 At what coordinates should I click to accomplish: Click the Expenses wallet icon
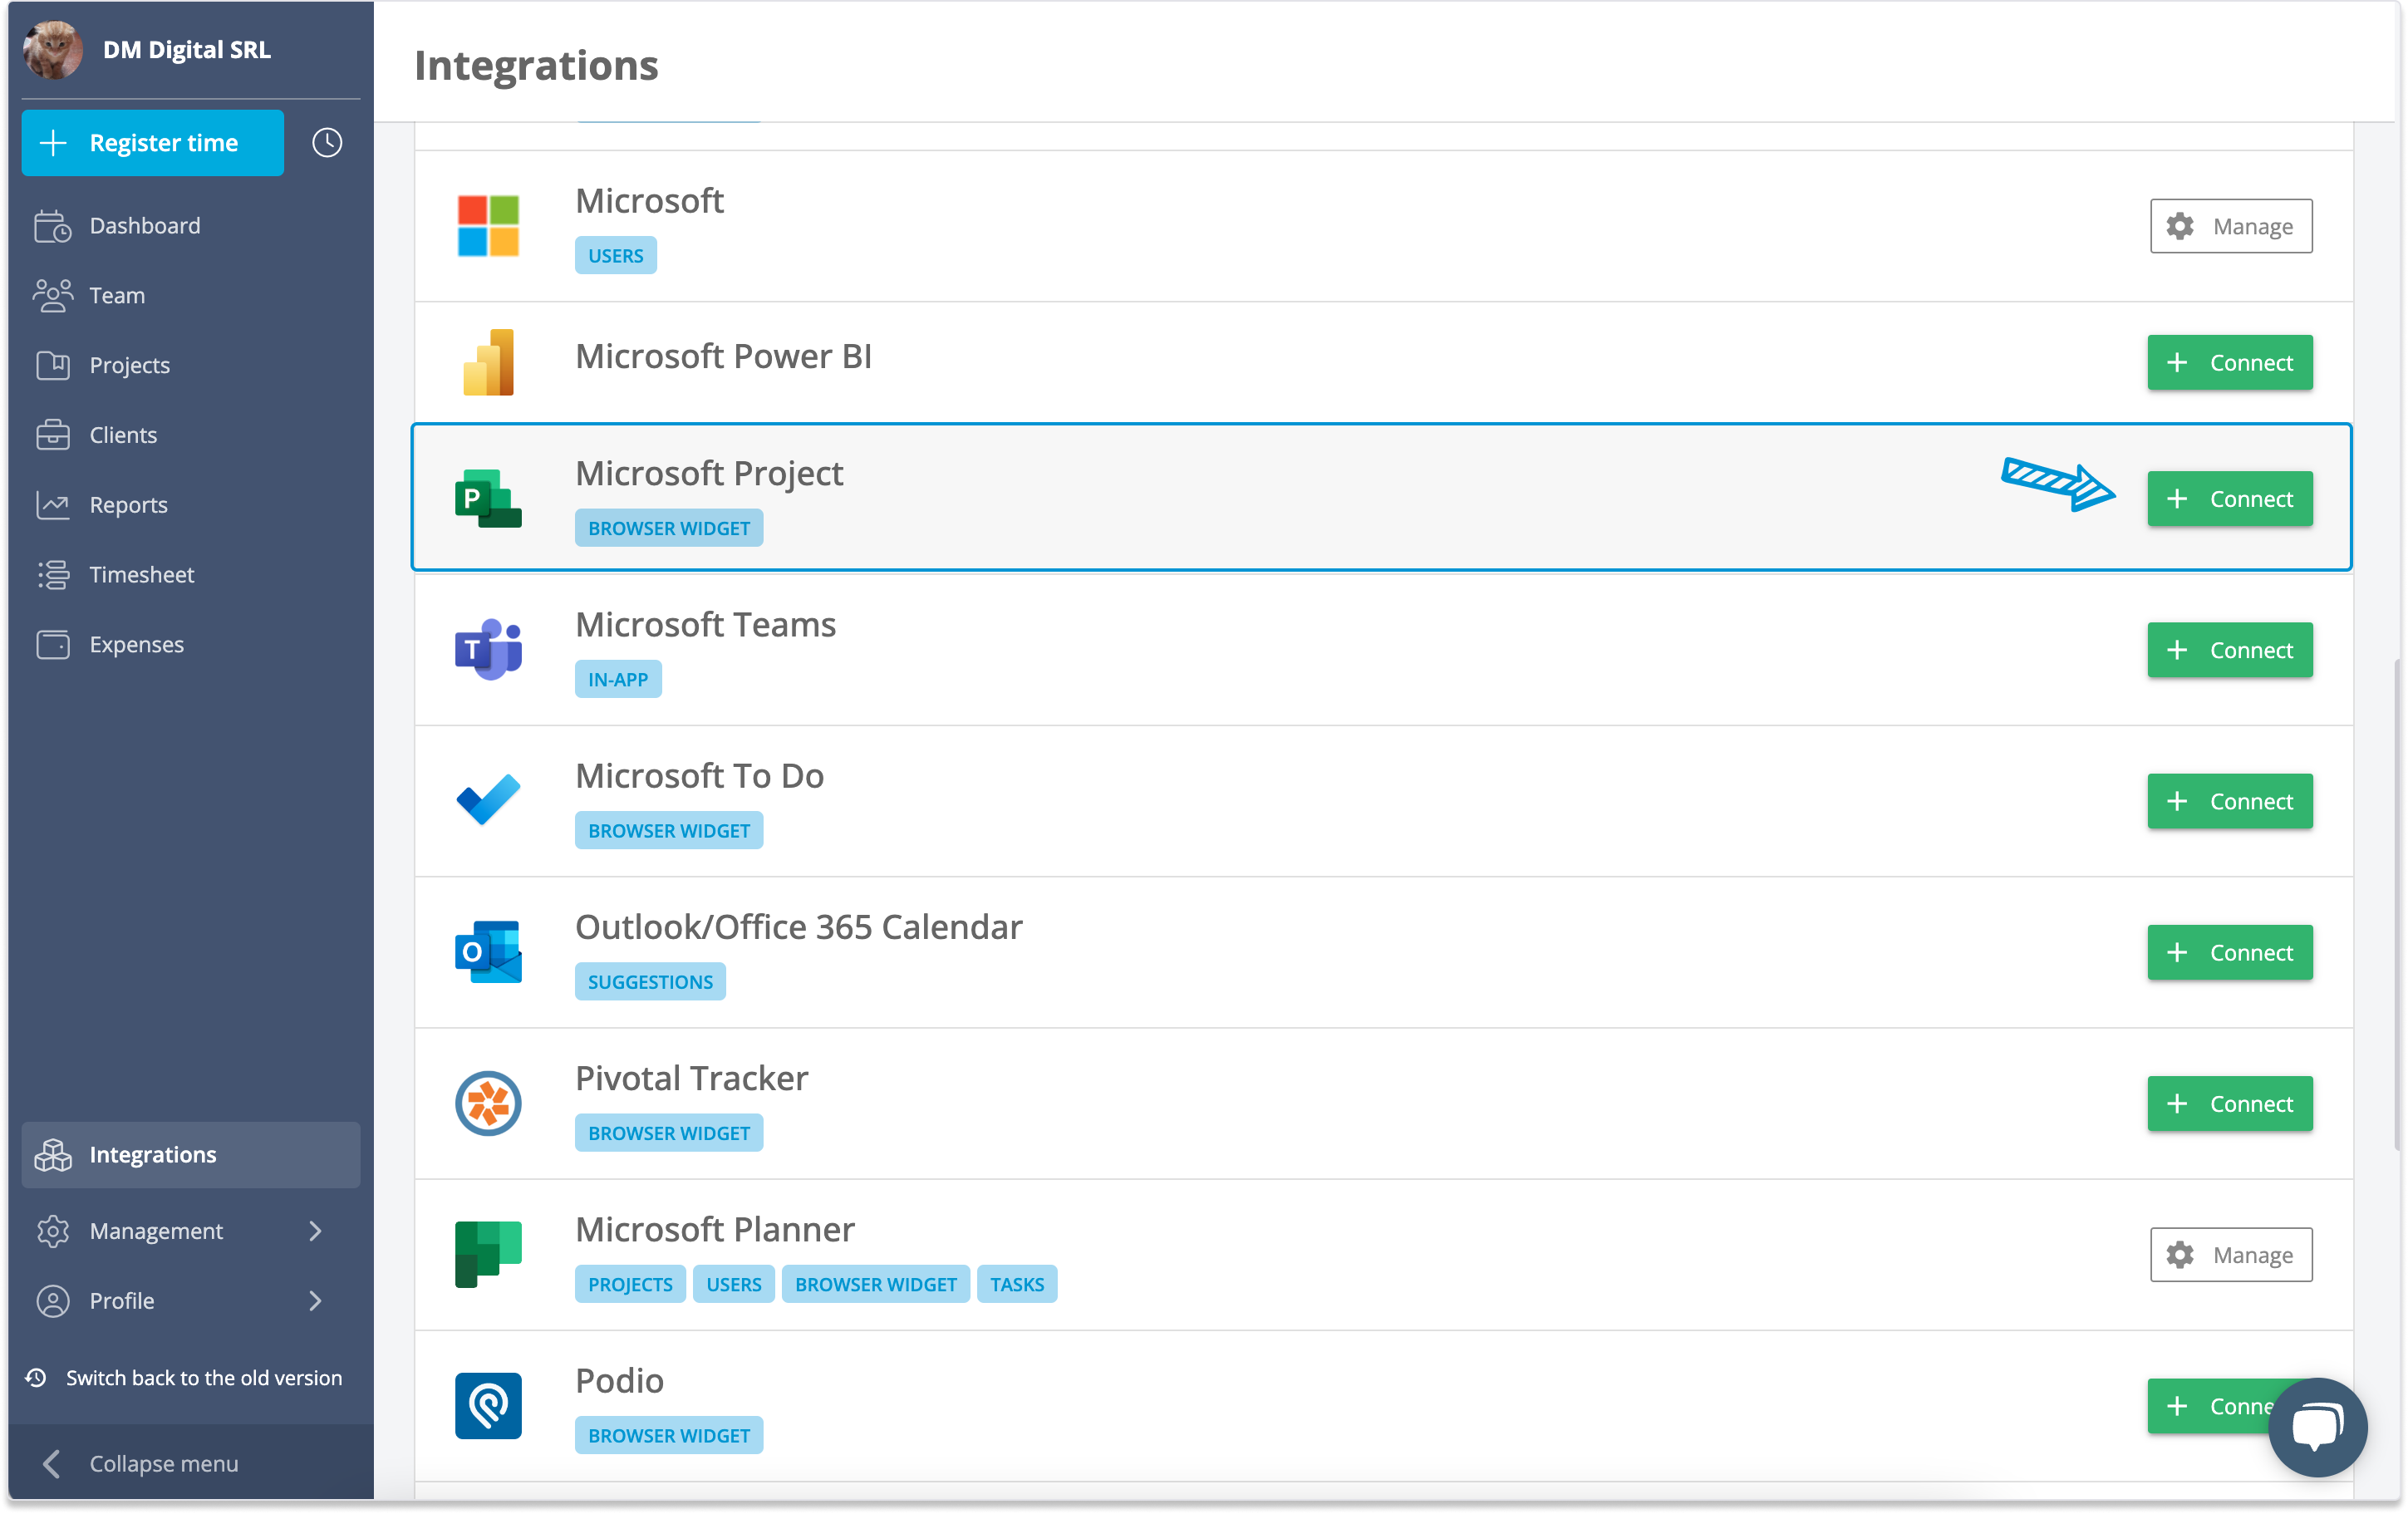click(x=53, y=645)
